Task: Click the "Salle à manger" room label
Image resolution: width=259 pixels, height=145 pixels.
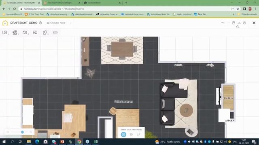Action: click(123, 102)
